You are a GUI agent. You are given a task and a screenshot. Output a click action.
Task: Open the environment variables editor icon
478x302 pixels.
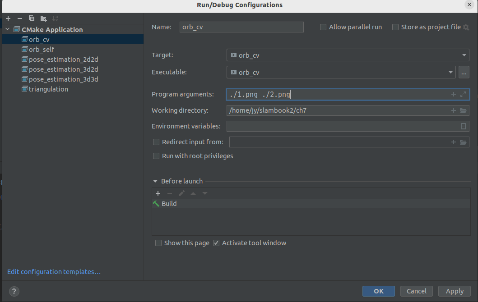point(464,126)
